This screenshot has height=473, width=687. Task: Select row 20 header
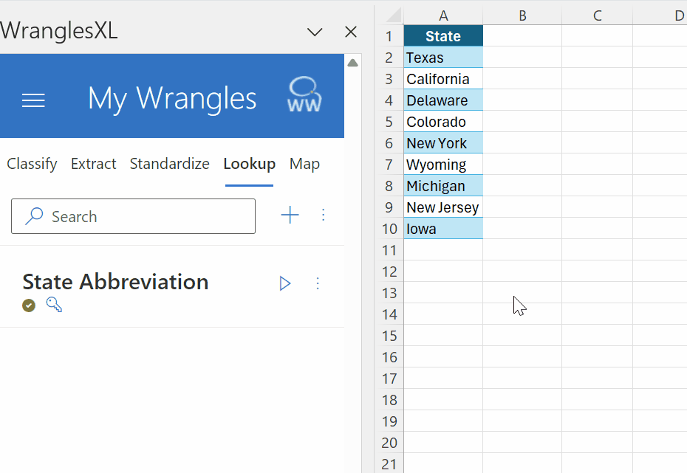coord(389,443)
